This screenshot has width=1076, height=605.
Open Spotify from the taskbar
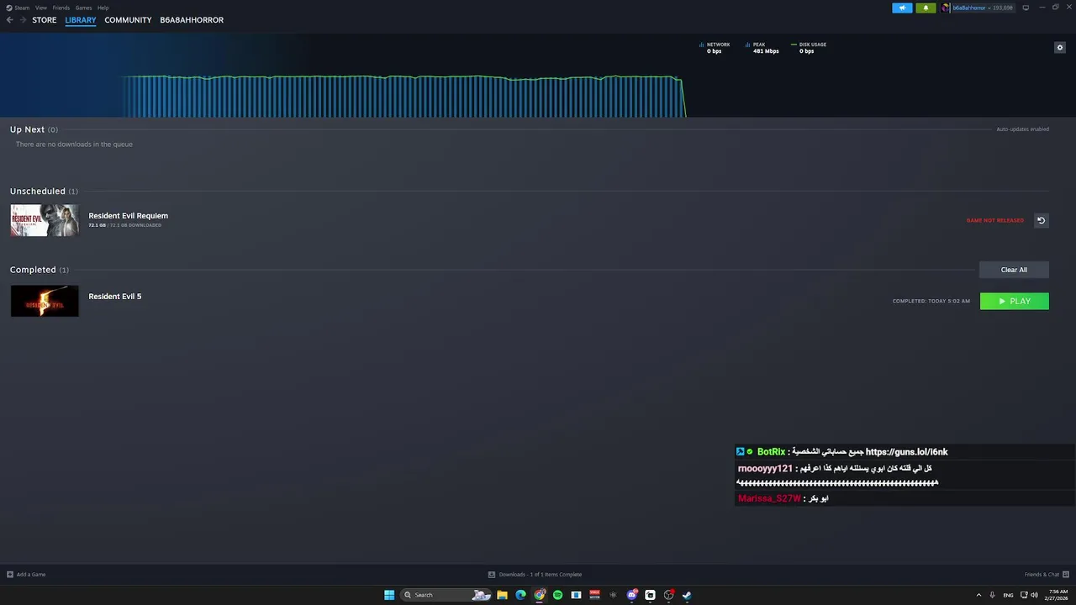tap(557, 595)
